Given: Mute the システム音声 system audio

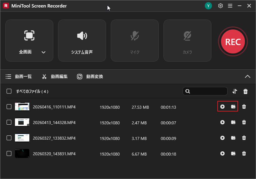Looking at the screenshot, I should (82, 41).
